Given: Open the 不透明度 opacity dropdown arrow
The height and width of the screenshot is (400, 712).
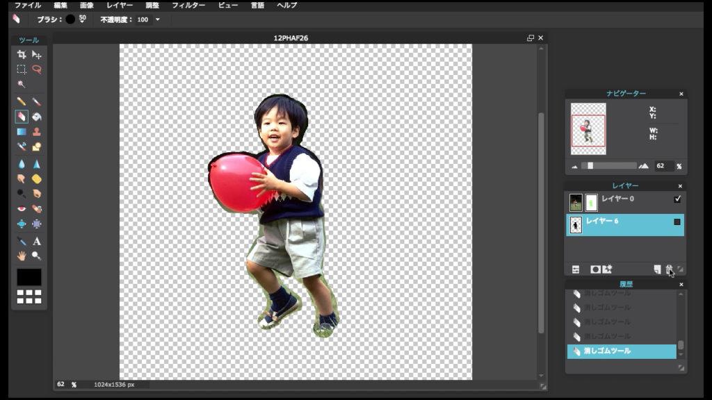Looking at the screenshot, I should tap(158, 19).
